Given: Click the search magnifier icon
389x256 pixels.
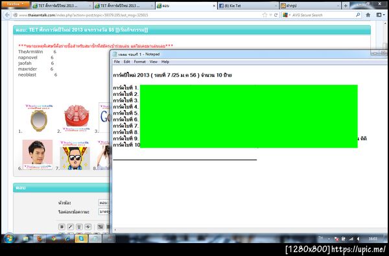Looking at the screenshot, I should (358, 15).
